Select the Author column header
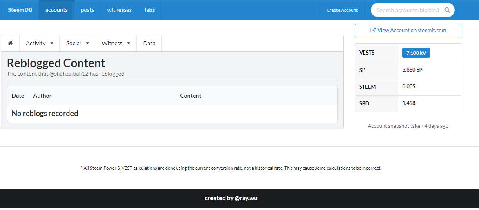Screen dimensions: 479x210 pos(42,96)
